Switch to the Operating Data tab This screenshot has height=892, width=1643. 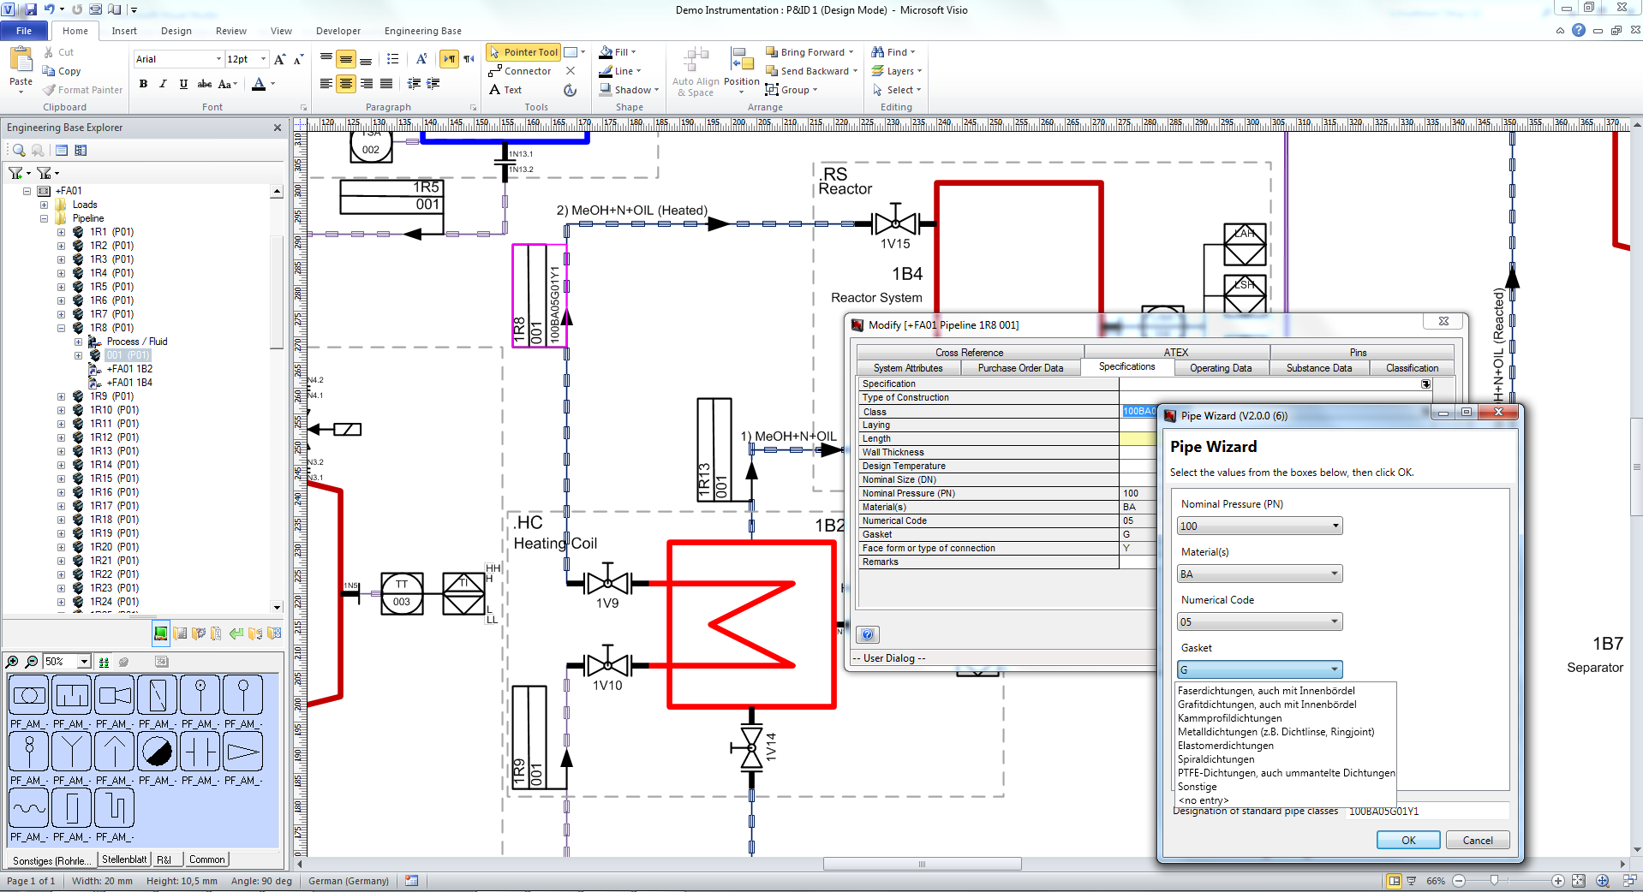pyautogui.click(x=1220, y=368)
